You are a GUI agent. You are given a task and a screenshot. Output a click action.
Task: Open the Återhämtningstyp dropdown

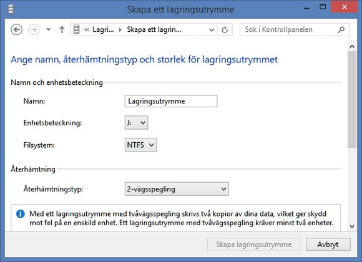point(177,189)
